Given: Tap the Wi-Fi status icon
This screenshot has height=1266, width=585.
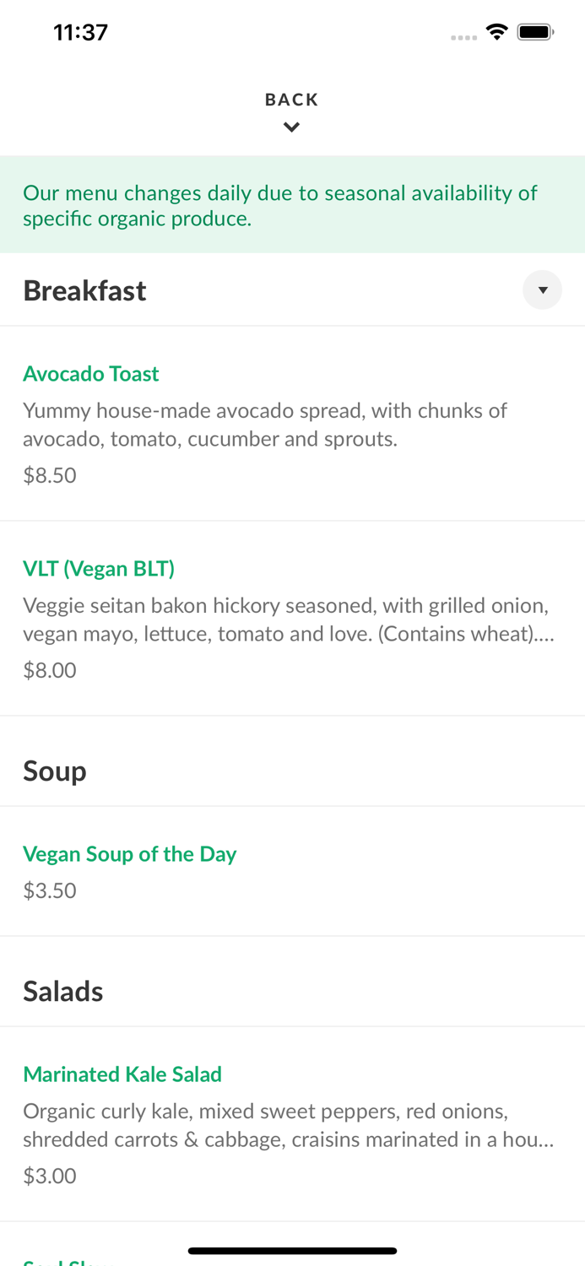Looking at the screenshot, I should [496, 33].
